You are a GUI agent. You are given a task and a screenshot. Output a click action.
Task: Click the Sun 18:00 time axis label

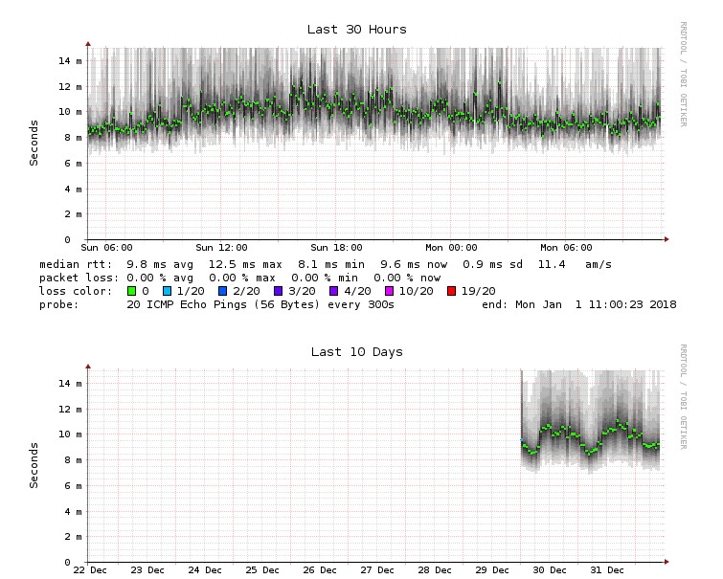pyautogui.click(x=336, y=248)
